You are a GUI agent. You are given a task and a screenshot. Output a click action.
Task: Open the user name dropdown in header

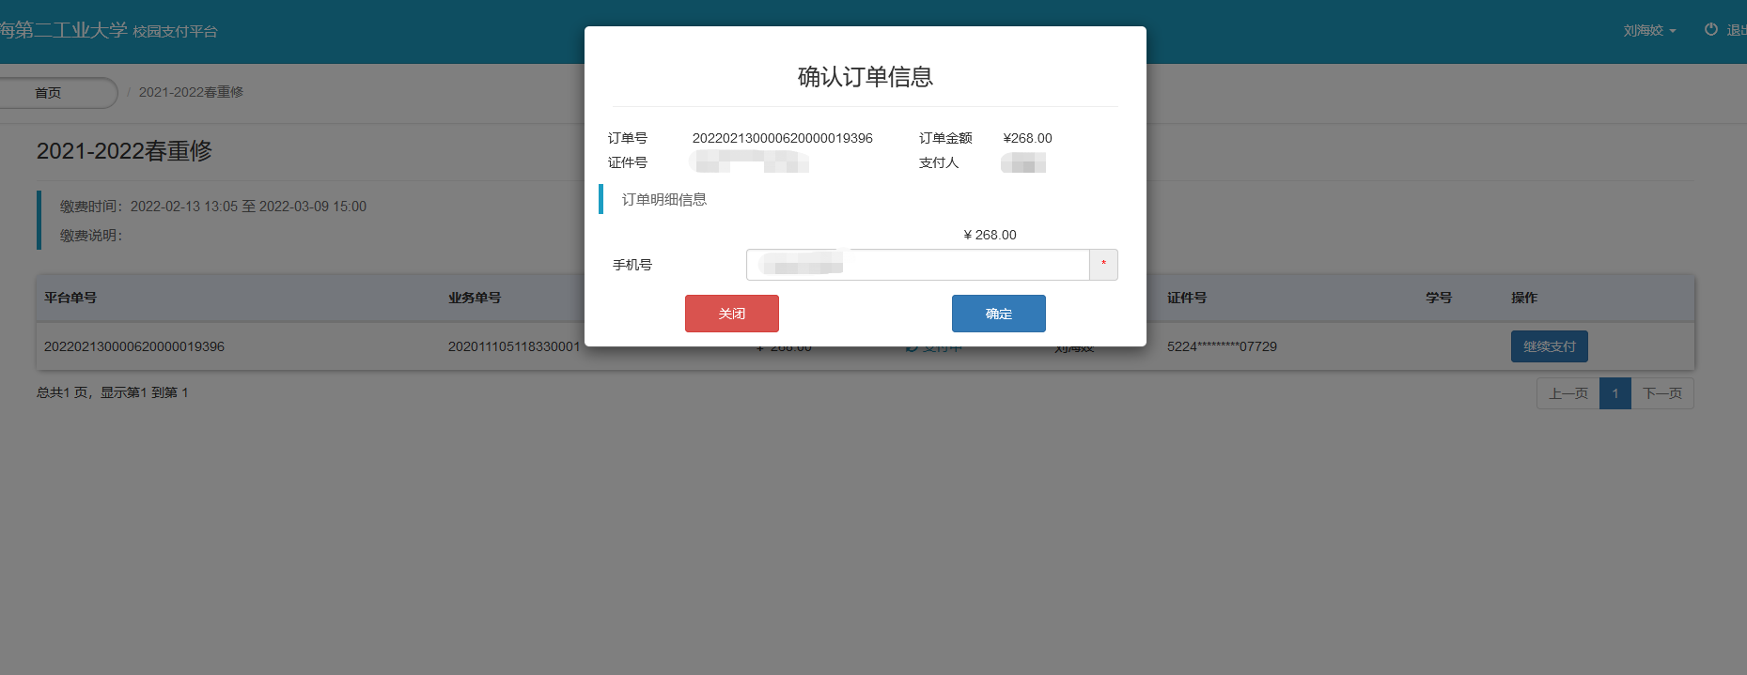tap(1649, 31)
